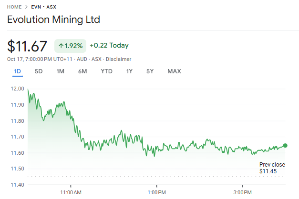Screen dimensions: 299x199
Task: Click the Evolution Mining Ltd heading
Action: (53, 20)
